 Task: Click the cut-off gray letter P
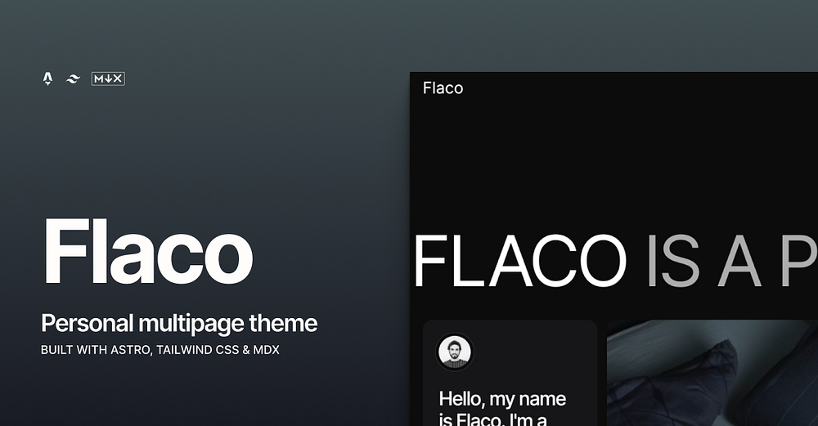tap(799, 261)
